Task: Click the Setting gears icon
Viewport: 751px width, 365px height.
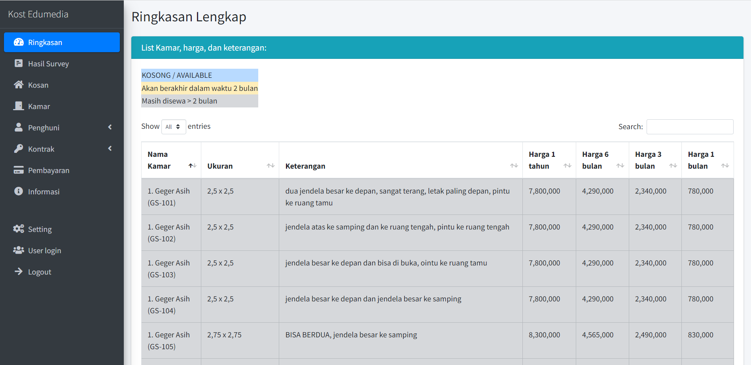Action: click(19, 229)
